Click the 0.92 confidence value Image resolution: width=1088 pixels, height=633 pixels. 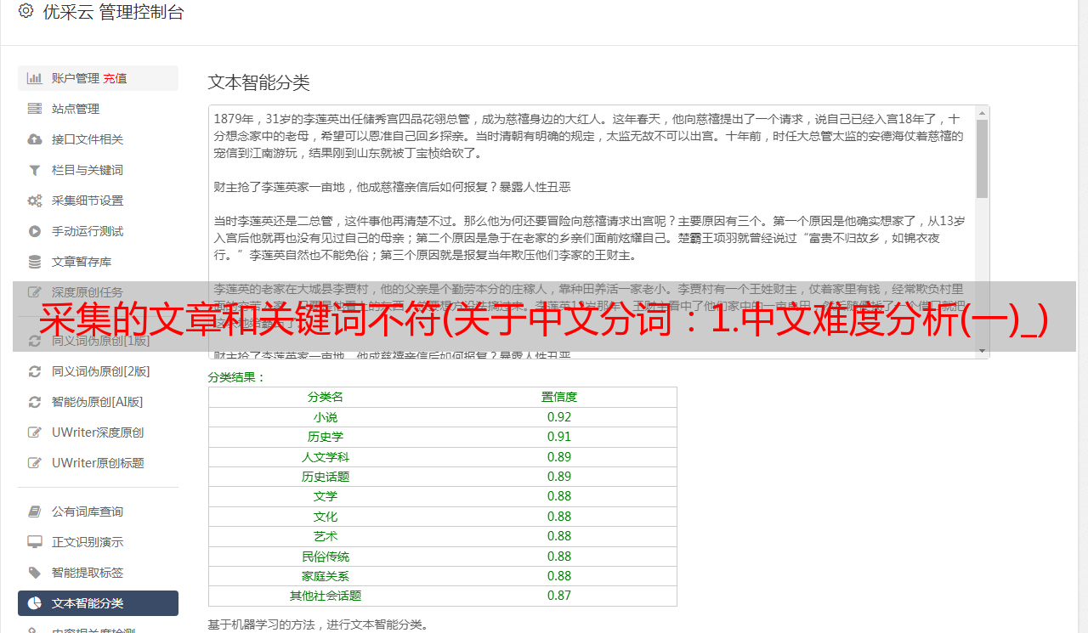coord(559,417)
